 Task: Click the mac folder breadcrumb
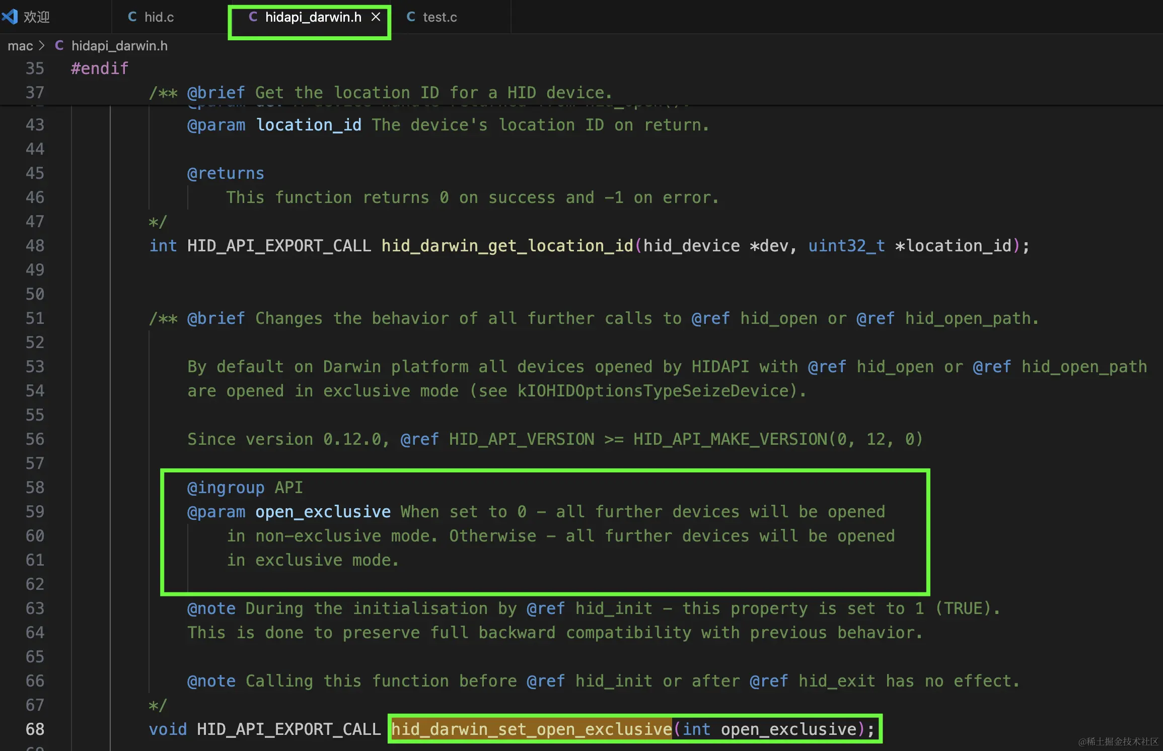20,46
